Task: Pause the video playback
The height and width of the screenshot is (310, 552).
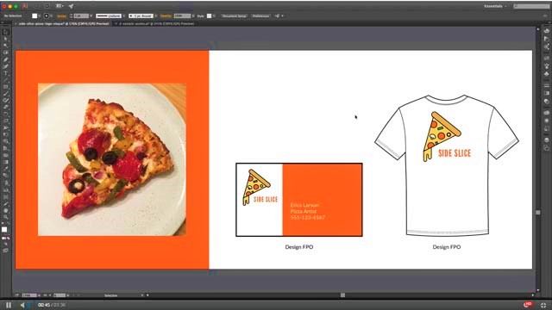Action: [x=9, y=305]
